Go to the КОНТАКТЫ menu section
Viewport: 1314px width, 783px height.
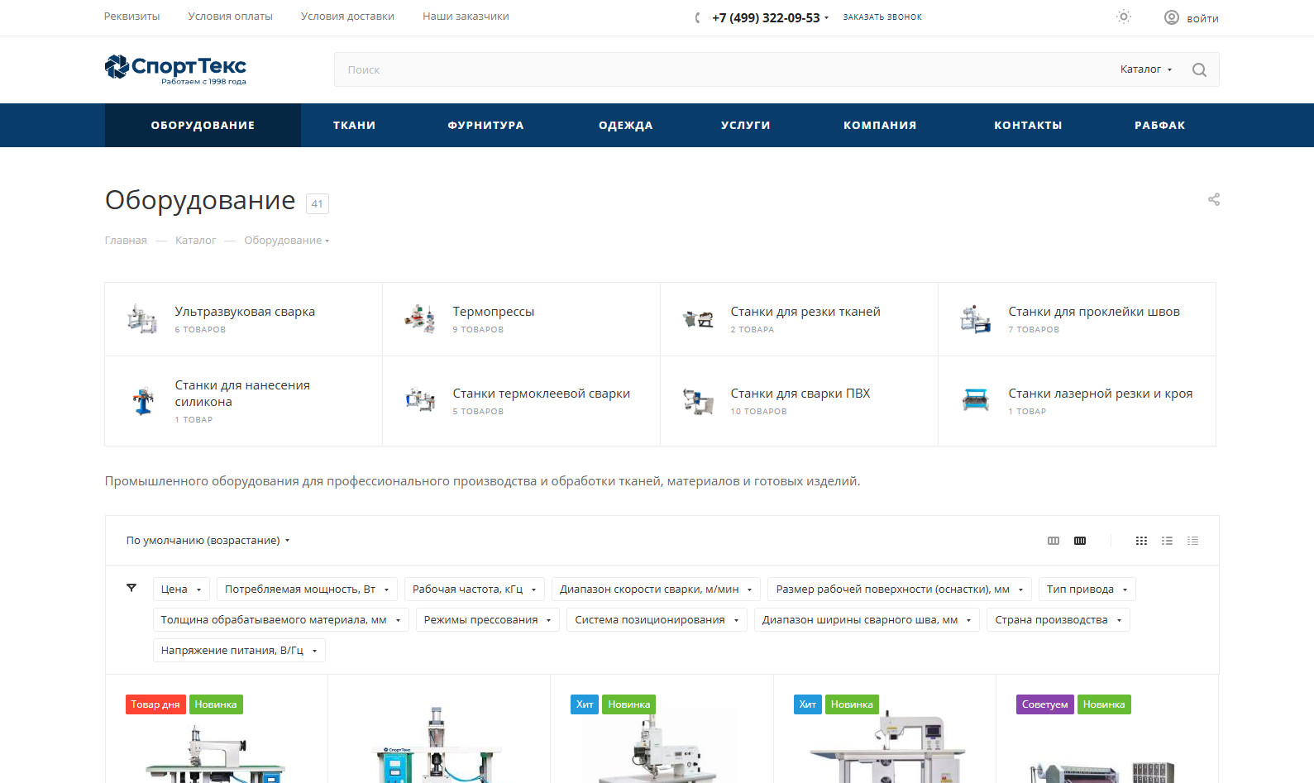(1028, 126)
